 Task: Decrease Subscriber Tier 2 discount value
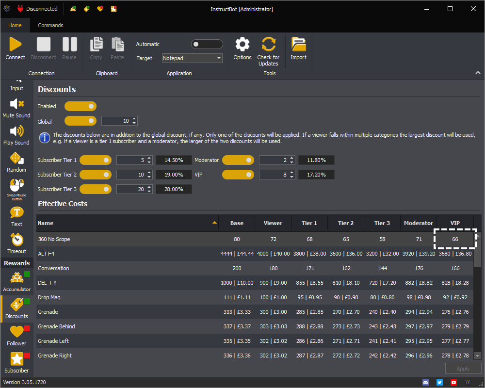(149, 177)
